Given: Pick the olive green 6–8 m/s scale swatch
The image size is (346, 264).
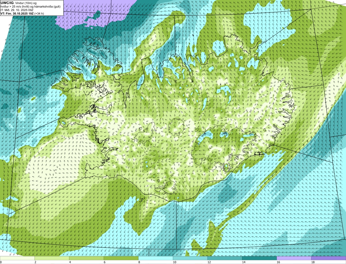Looking at the screenshot, I should [121, 258].
